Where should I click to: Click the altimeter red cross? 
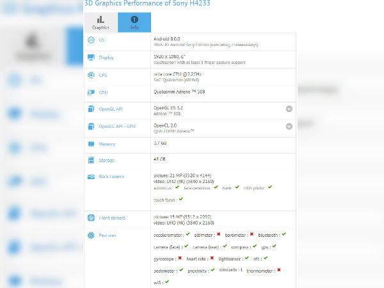[x=218, y=234]
